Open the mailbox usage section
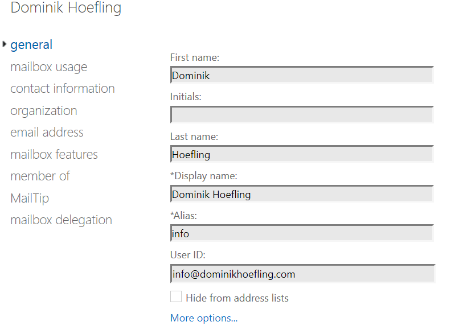The height and width of the screenshot is (330, 459). [x=48, y=67]
